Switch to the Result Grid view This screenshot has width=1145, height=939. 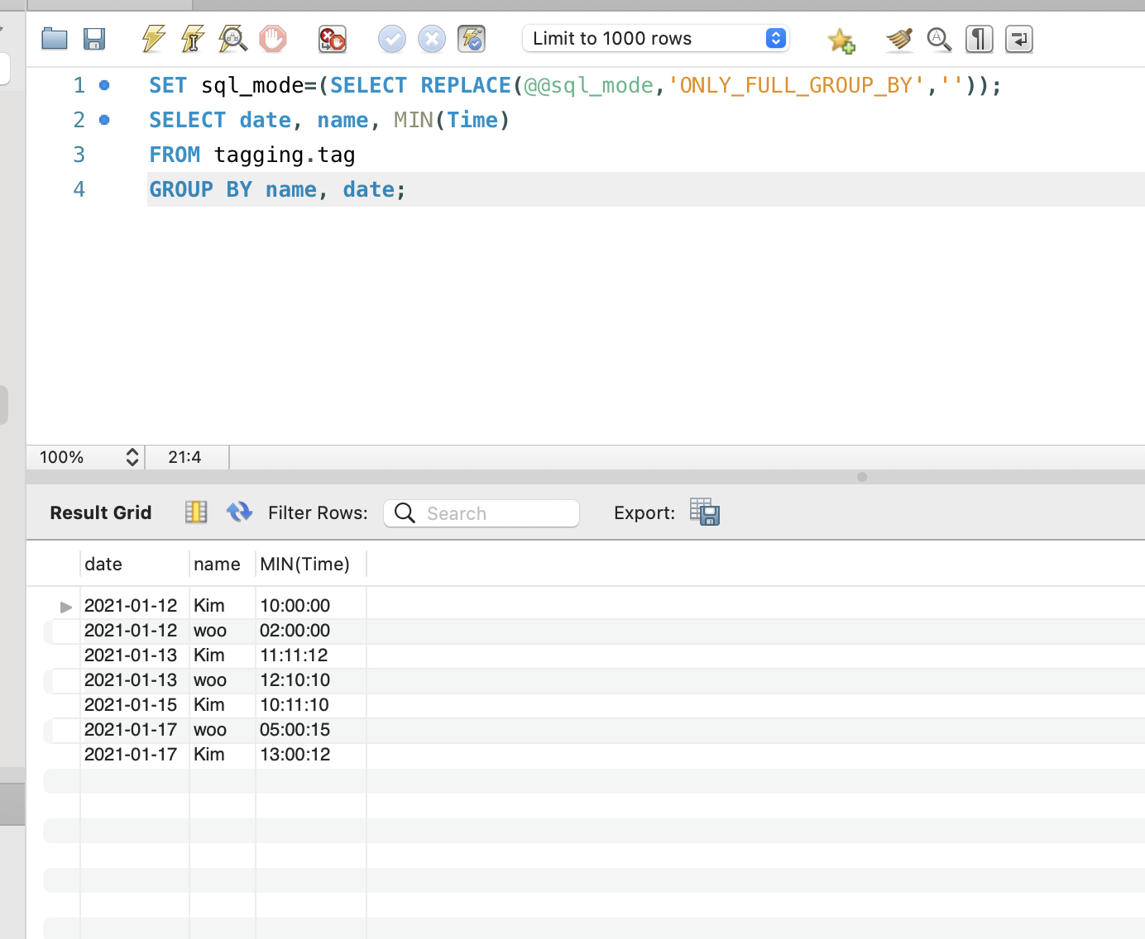tap(195, 512)
